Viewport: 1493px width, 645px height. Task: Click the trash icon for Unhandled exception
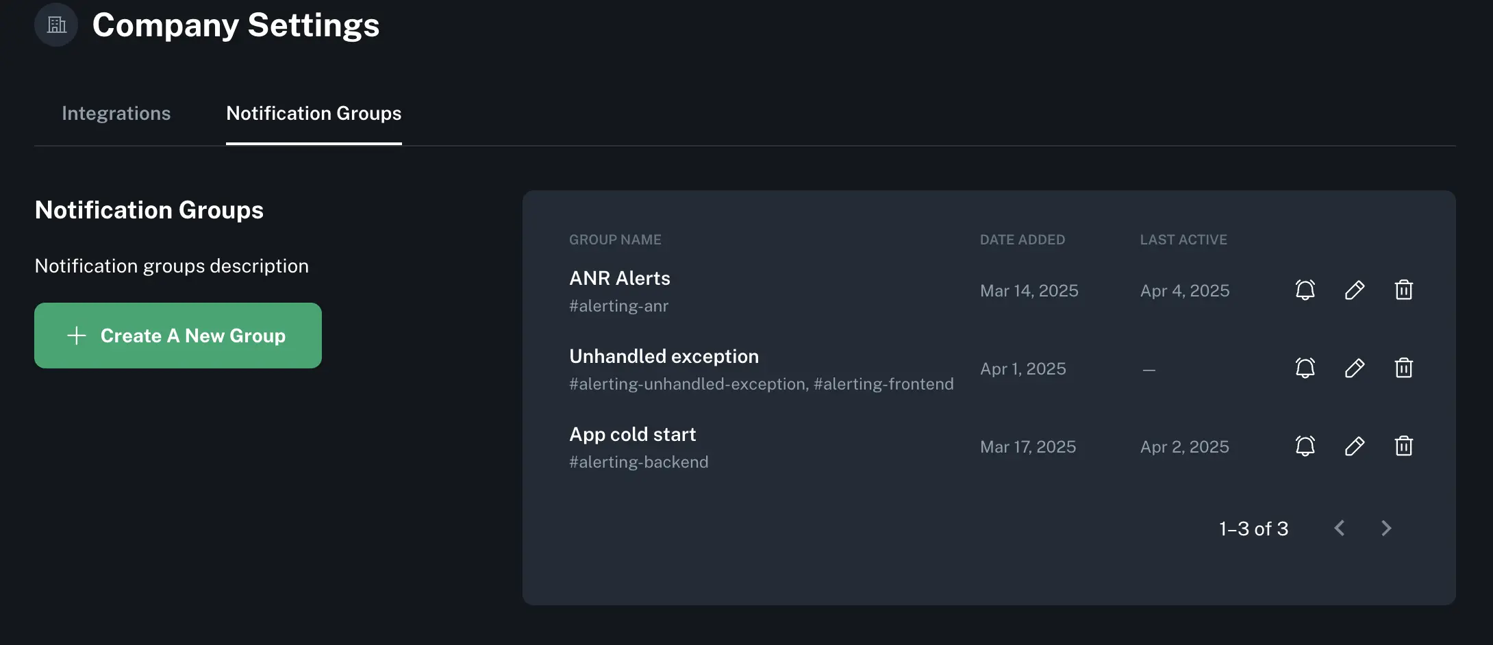click(1404, 368)
